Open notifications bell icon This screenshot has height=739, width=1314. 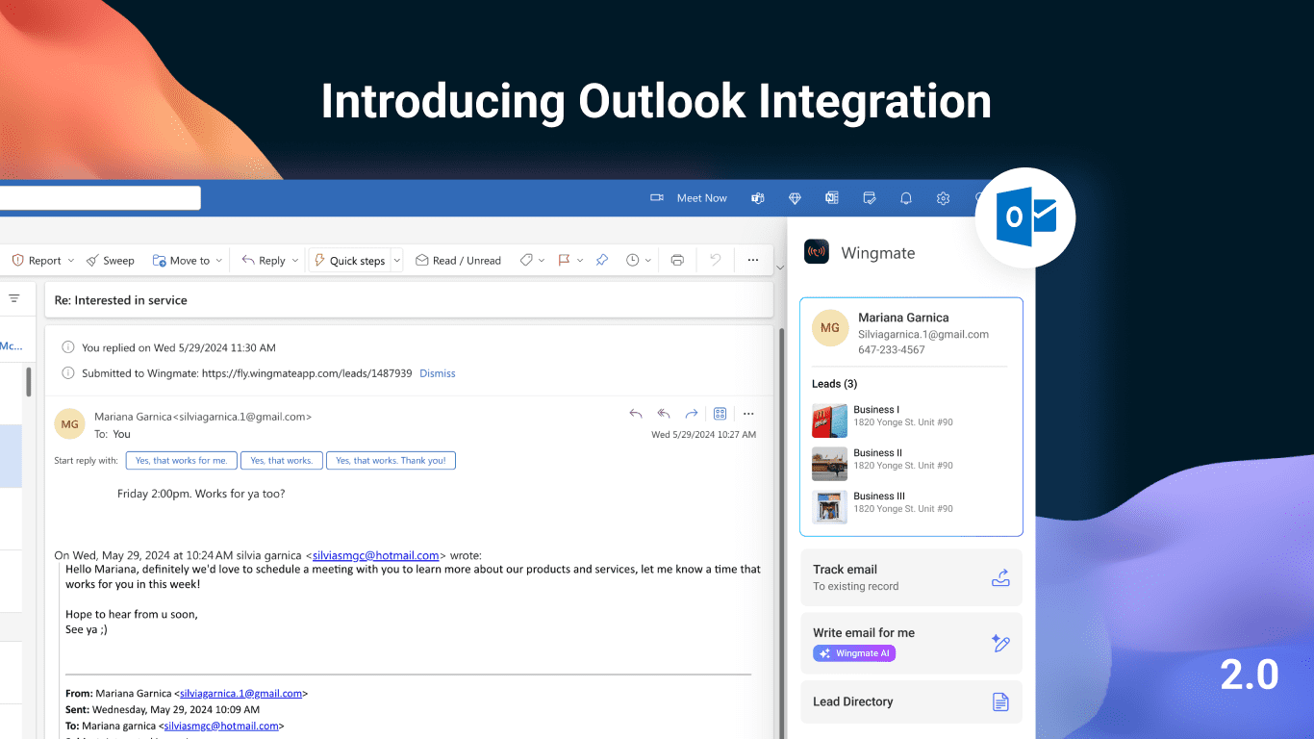coord(906,198)
